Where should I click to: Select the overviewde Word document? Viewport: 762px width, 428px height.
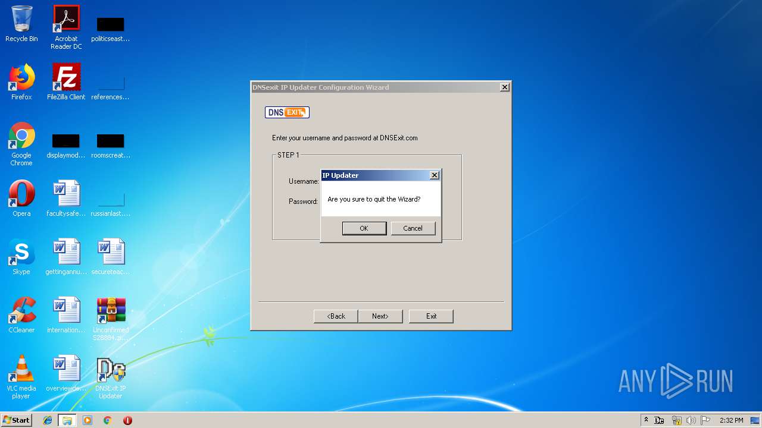[66, 373]
